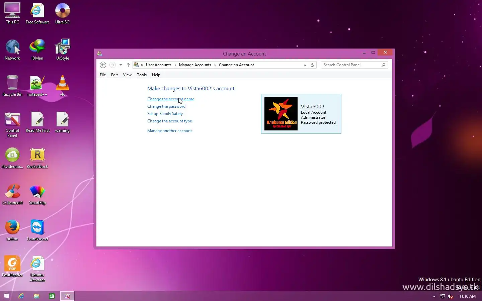482x301 pixels.
Task: Select CCleaner64 desktop icon
Action: tap(12, 194)
